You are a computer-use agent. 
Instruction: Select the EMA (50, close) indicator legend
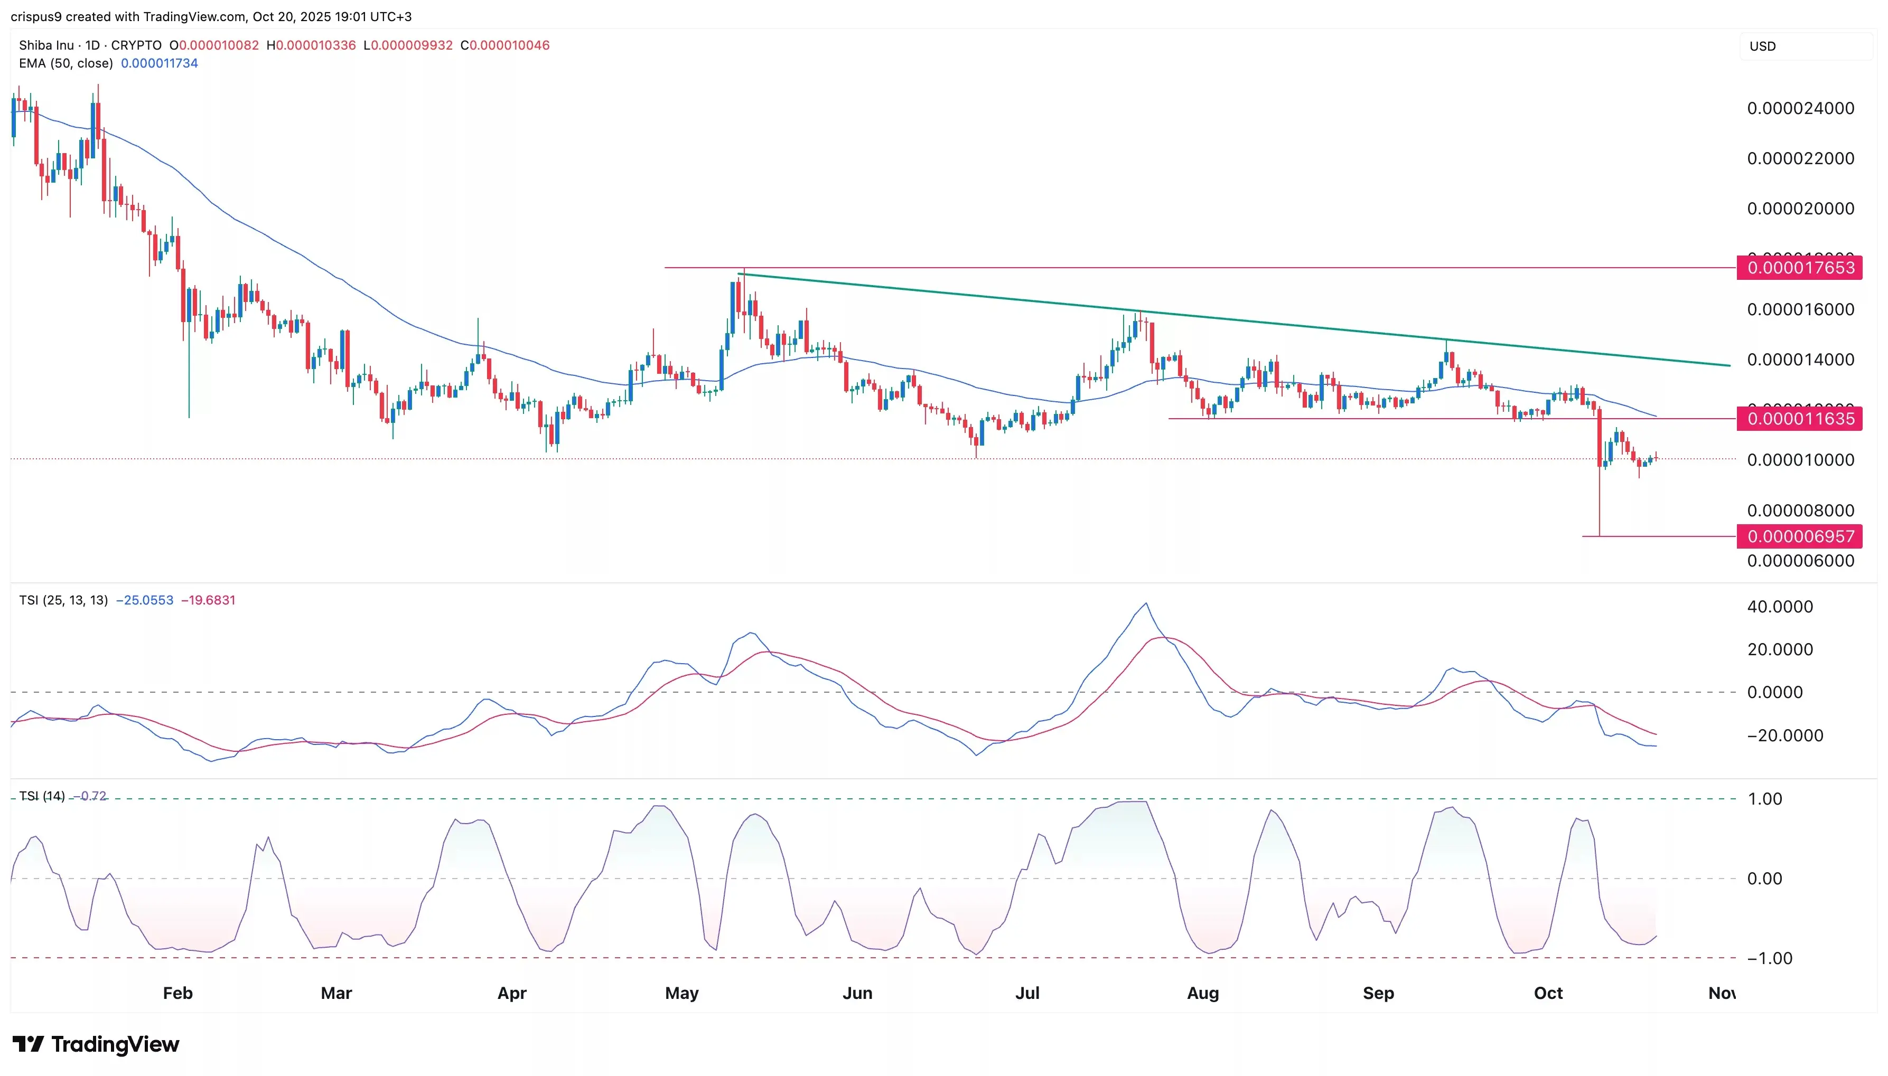[66, 63]
